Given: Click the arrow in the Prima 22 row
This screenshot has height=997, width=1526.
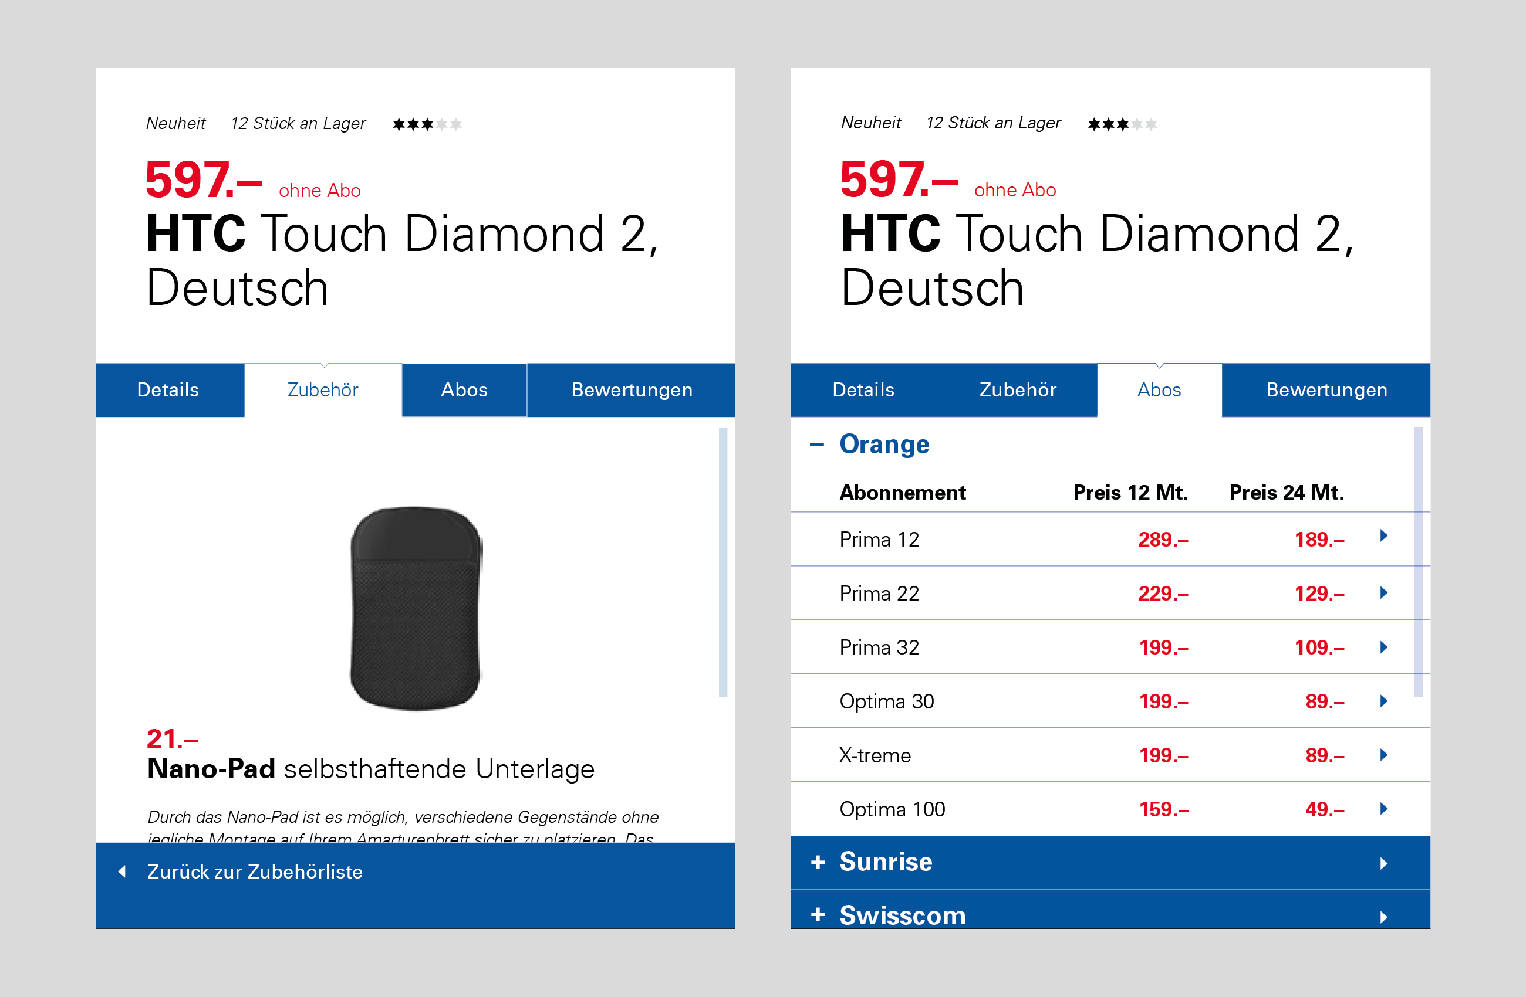Looking at the screenshot, I should click(1383, 593).
